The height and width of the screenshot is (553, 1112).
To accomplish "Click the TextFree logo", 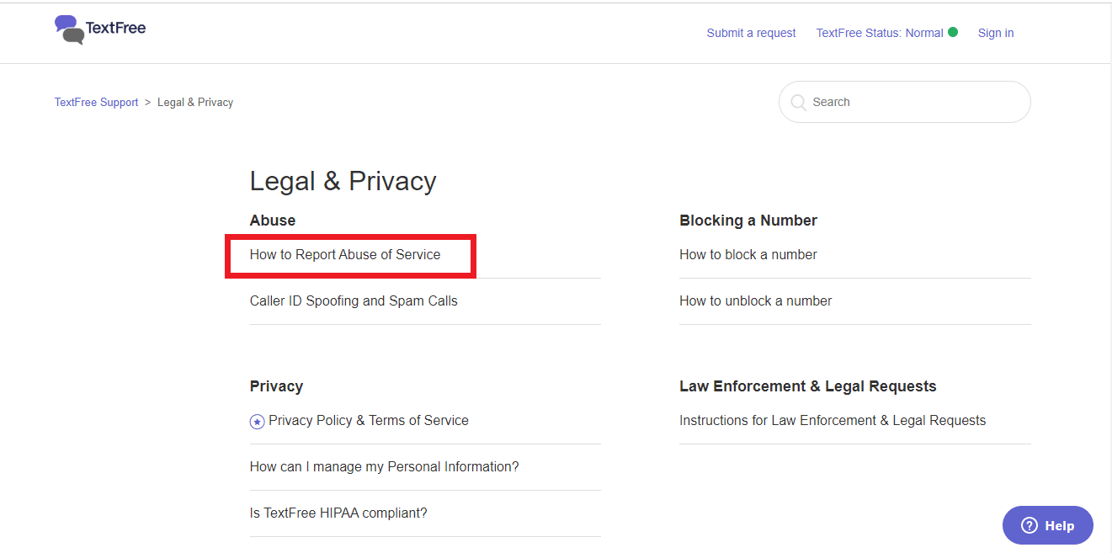I will click(100, 29).
